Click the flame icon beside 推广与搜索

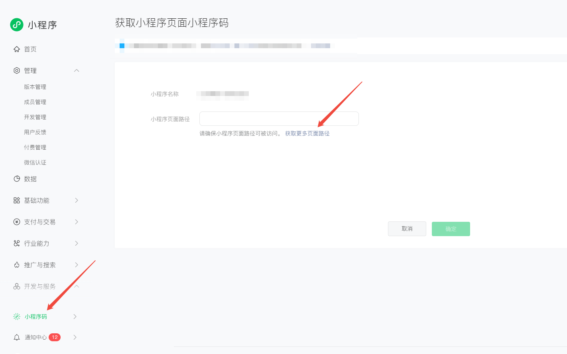[x=17, y=265]
